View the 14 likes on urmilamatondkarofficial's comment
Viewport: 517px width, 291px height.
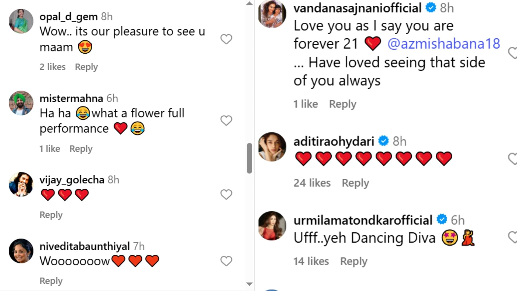pos(311,261)
